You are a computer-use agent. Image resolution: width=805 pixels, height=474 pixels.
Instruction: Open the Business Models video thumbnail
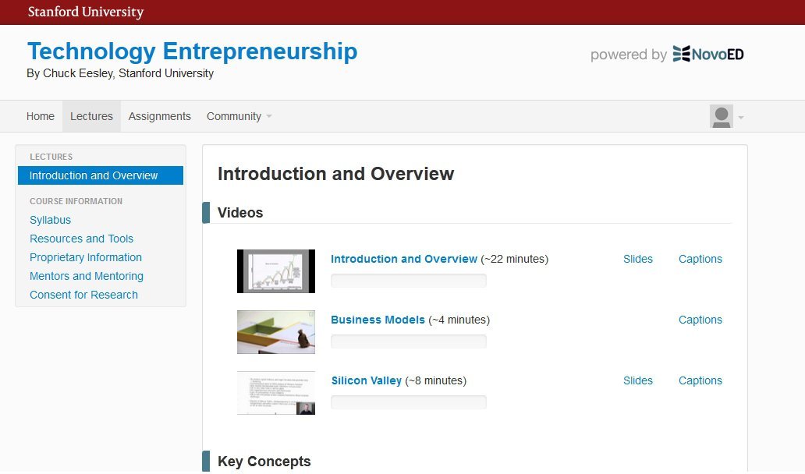[275, 331]
